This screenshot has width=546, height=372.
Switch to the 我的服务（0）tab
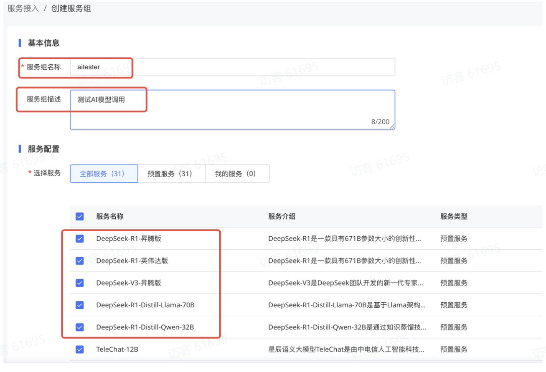tap(237, 174)
